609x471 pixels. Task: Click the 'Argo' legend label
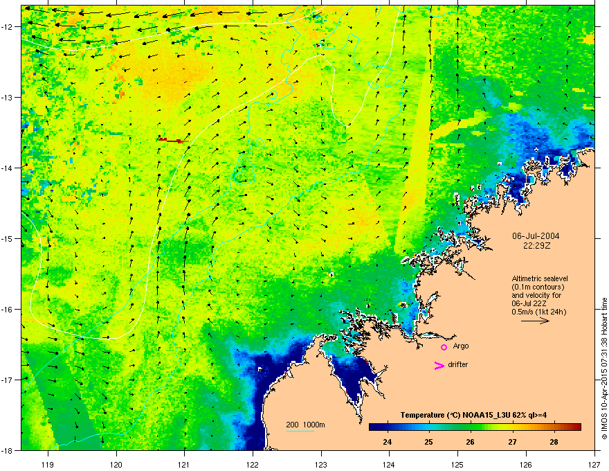pyautogui.click(x=461, y=346)
